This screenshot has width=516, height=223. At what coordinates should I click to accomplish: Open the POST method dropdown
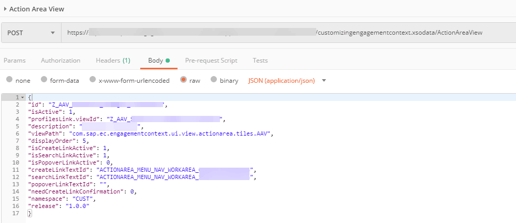coord(31,33)
